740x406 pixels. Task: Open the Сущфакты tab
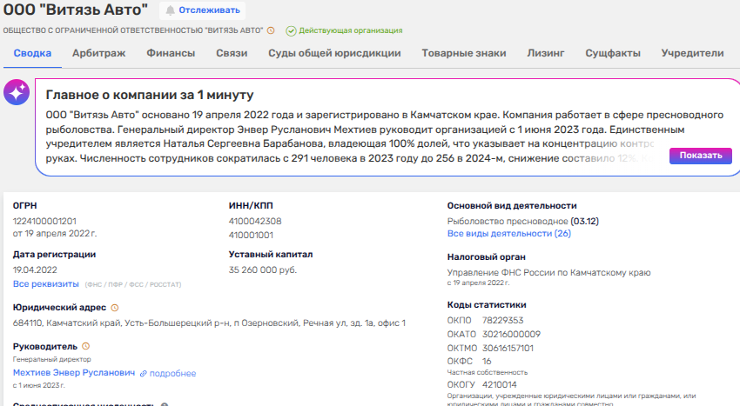[613, 53]
